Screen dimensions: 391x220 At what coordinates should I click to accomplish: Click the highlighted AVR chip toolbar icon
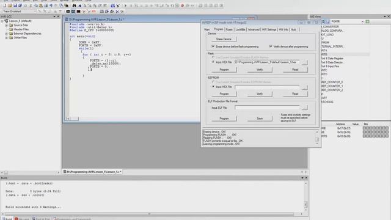point(73,12)
